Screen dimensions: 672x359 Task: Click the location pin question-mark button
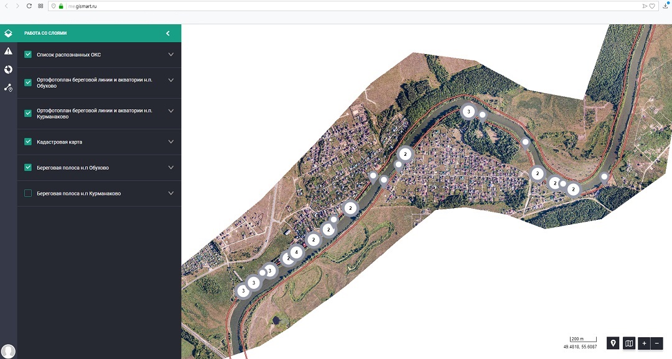click(x=613, y=343)
